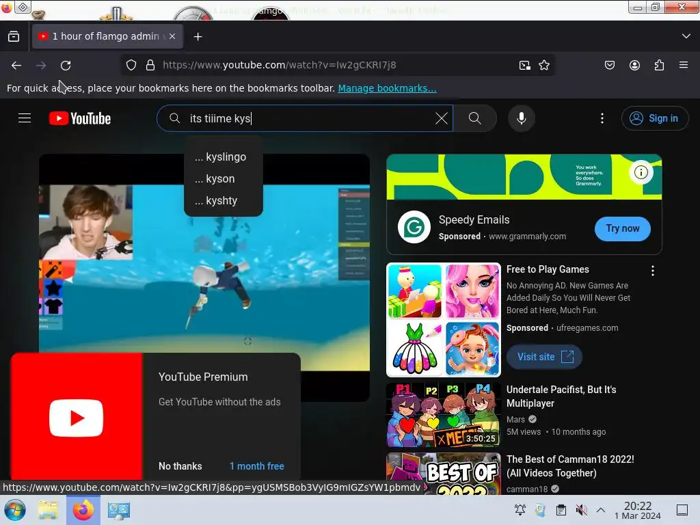Open picture-in-picture icon in address bar
This screenshot has width=700, height=525.
click(x=524, y=65)
